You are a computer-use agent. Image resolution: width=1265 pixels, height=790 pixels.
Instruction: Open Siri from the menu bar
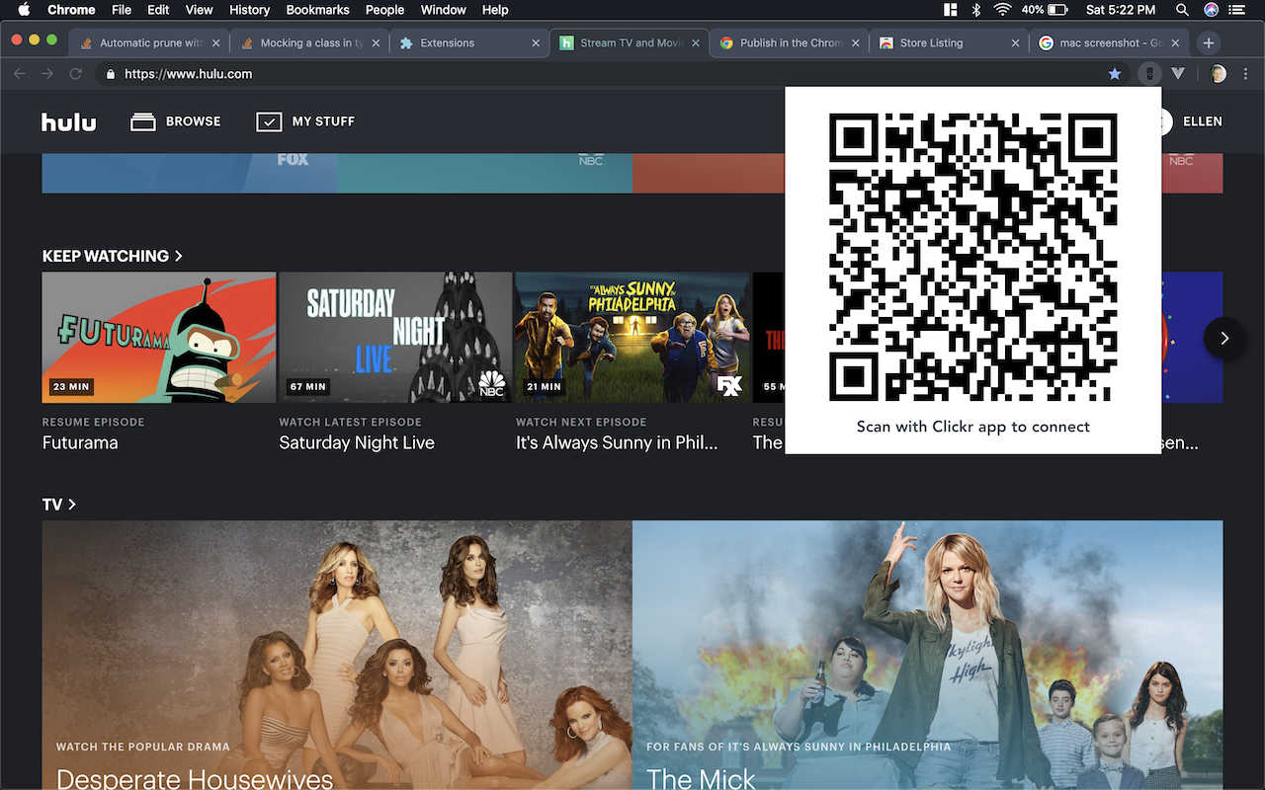click(1211, 10)
